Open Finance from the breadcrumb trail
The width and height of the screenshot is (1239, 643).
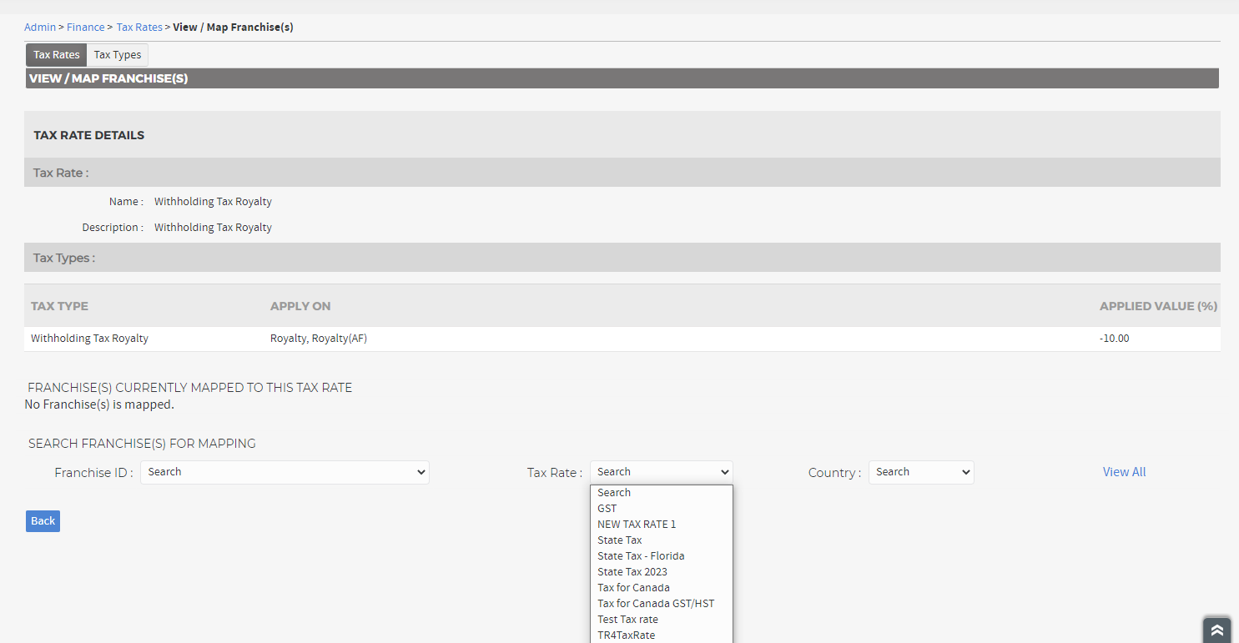click(x=86, y=27)
